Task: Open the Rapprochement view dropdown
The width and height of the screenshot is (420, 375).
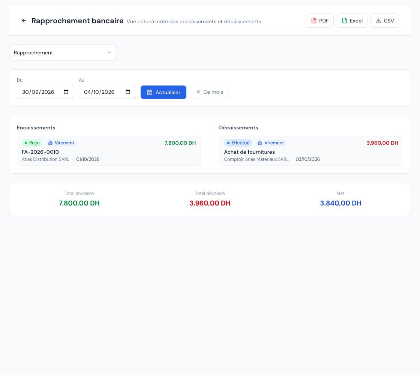Action: click(63, 52)
